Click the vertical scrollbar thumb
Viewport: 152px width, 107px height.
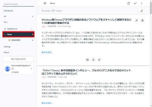(x=151, y=8)
